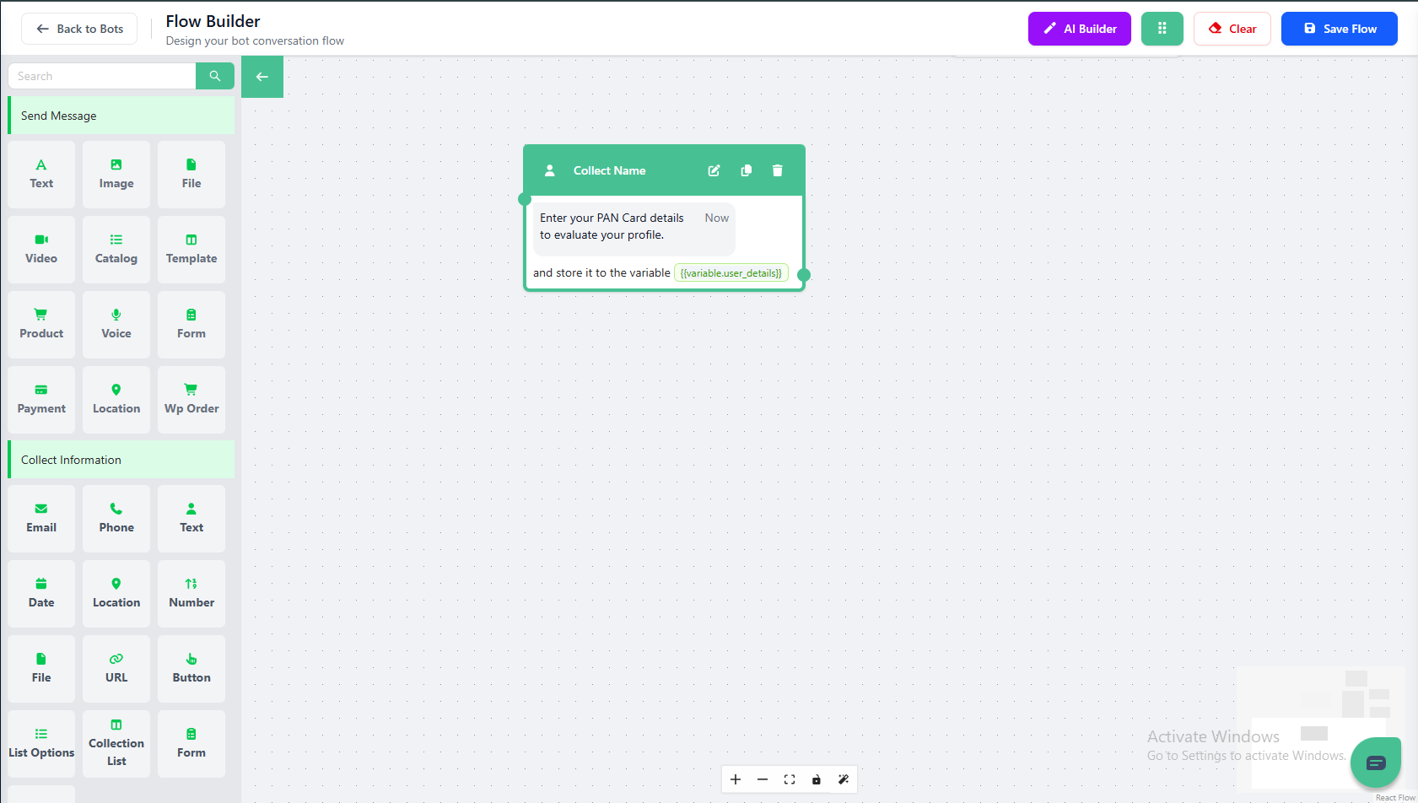Viewport: 1418px width, 803px height.
Task: Click the Save Flow button
Action: [1339, 29]
